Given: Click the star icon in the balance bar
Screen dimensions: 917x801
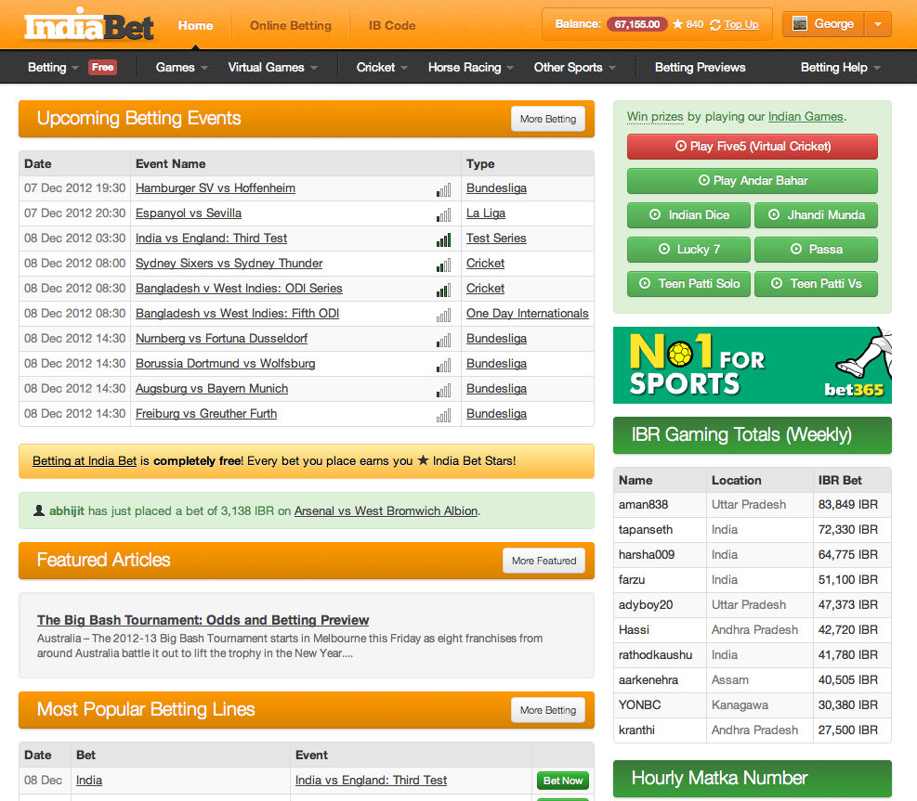Looking at the screenshot, I should pyautogui.click(x=677, y=24).
